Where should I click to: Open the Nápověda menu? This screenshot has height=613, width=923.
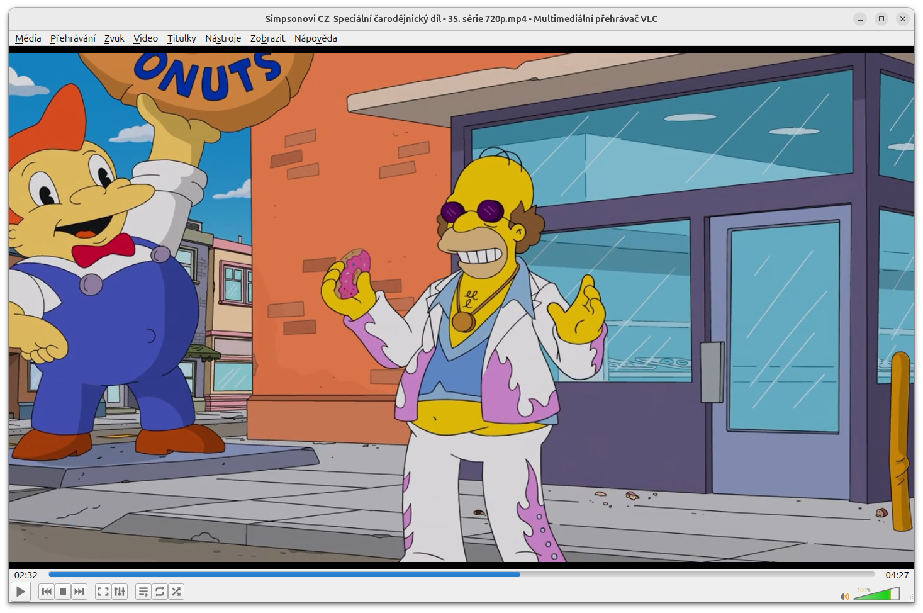point(316,38)
